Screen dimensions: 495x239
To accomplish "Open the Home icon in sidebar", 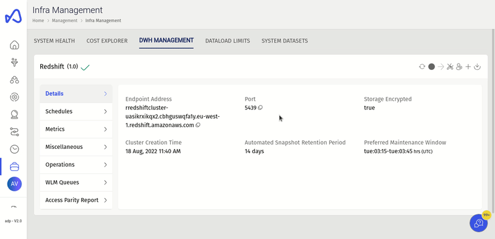I will (14, 45).
